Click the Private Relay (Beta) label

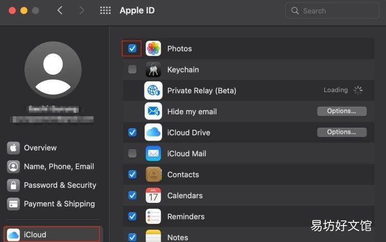202,91
